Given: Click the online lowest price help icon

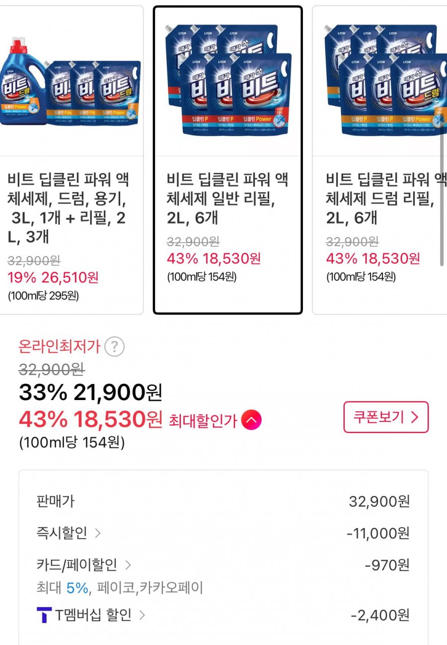Looking at the screenshot, I should pos(115,347).
